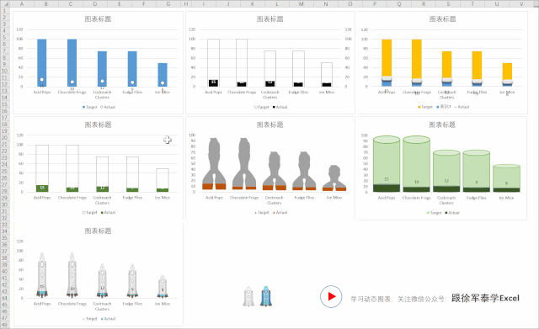Select row 16 header
Viewport: 539px width, 329px height.
coord(5,110)
